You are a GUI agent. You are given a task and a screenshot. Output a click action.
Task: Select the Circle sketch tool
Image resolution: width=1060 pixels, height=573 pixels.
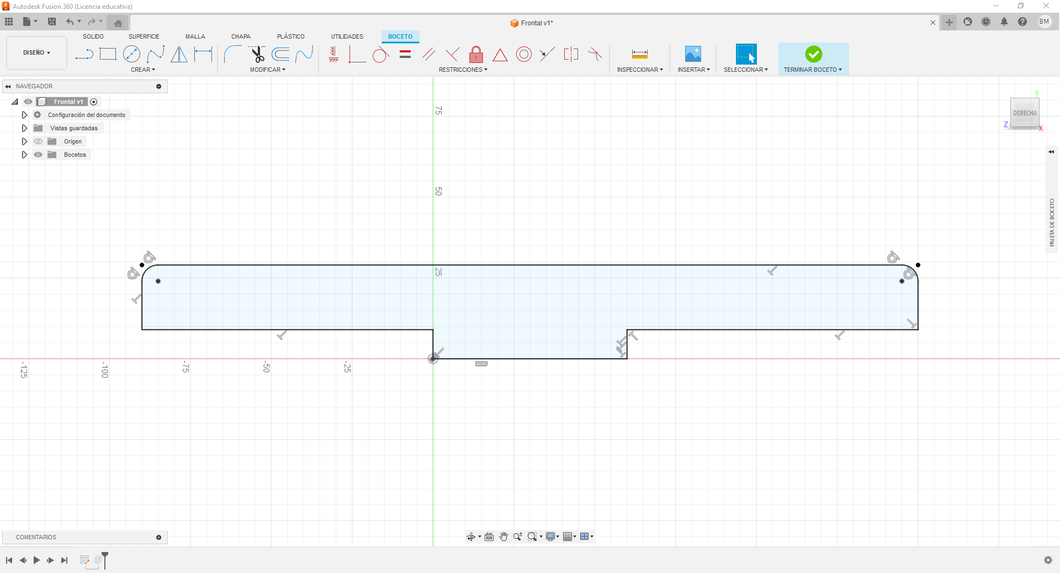(x=131, y=54)
